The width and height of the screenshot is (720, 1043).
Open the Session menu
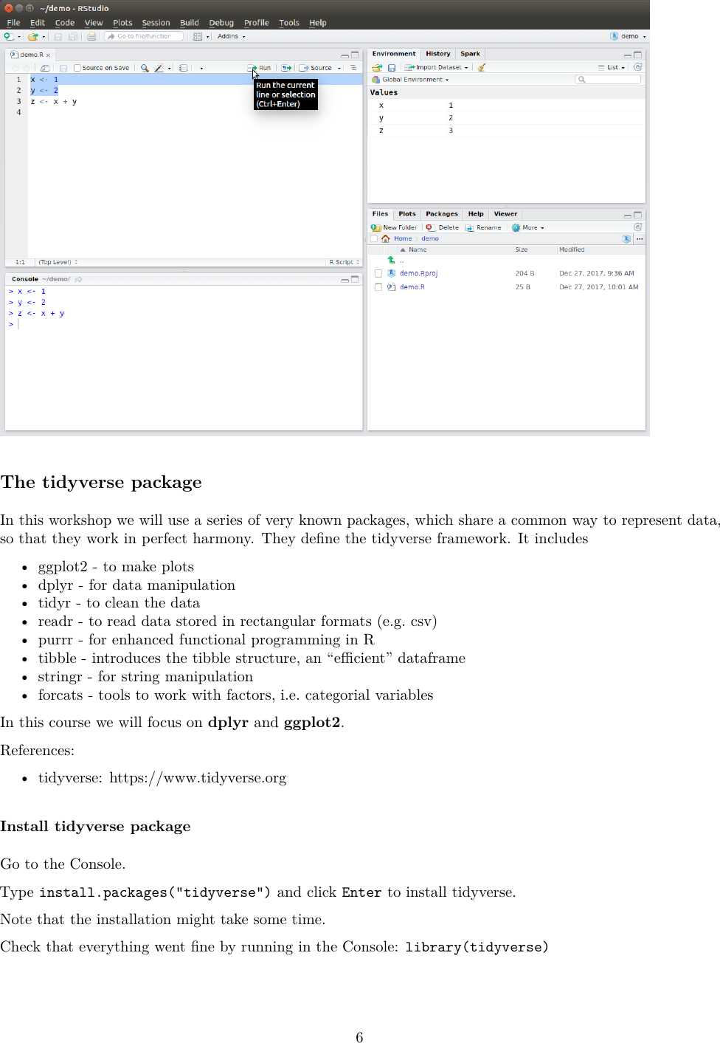[156, 23]
